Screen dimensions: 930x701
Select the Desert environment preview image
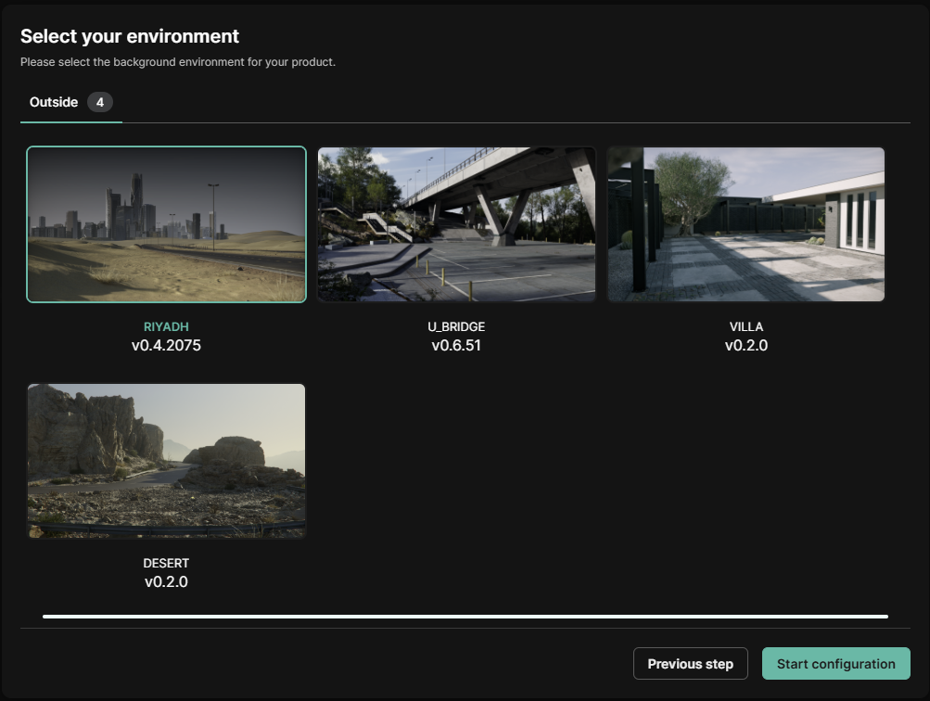click(x=166, y=461)
